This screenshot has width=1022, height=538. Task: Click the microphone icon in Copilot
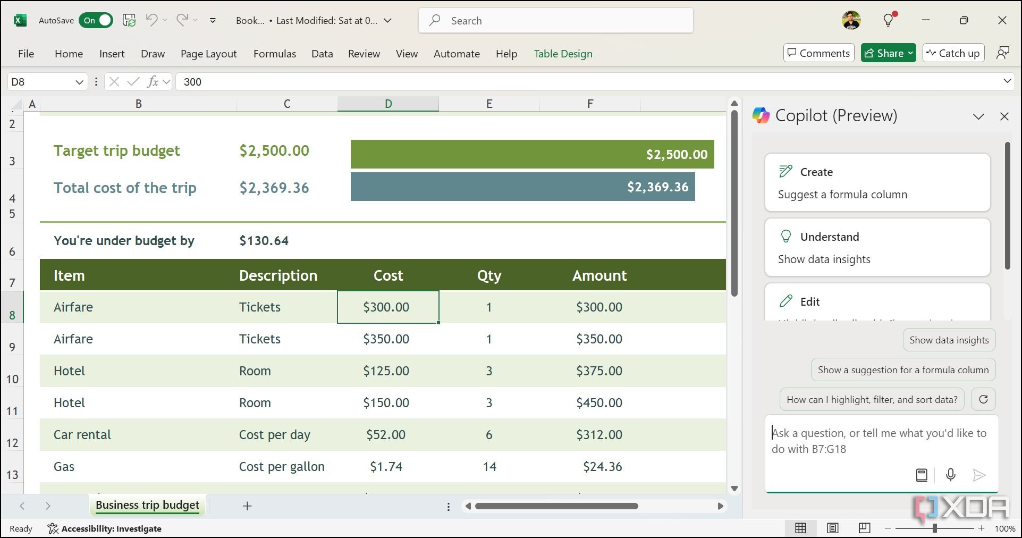(x=951, y=475)
